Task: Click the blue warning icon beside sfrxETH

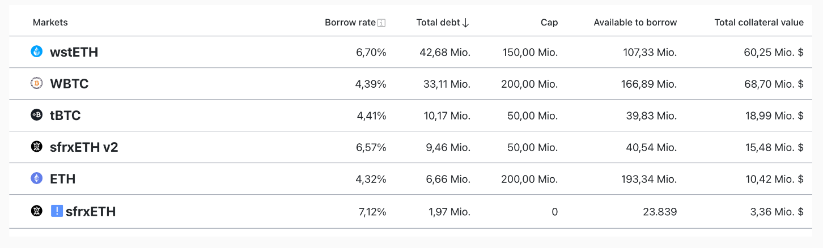Action: point(57,211)
